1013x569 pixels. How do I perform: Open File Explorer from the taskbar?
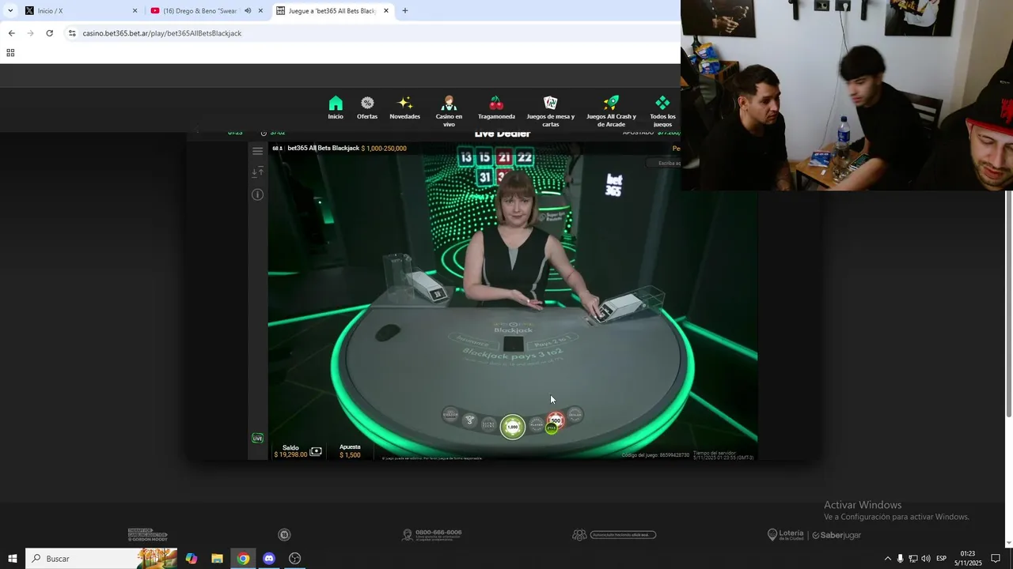[217, 559]
